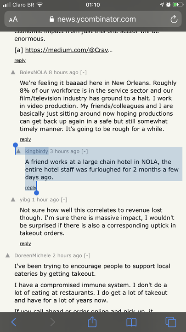Tap the bottom text selection handle
The width and height of the screenshot is (186, 332).
36,193
